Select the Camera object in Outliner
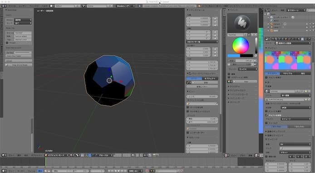The height and width of the screenshot is (173, 315). [x=277, y=24]
